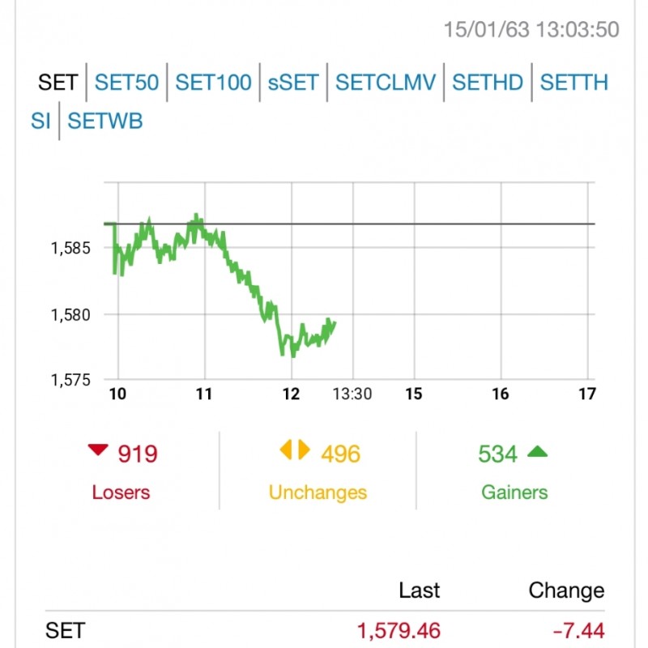Click the Losers label
The height and width of the screenshot is (648, 648).
pos(121,492)
